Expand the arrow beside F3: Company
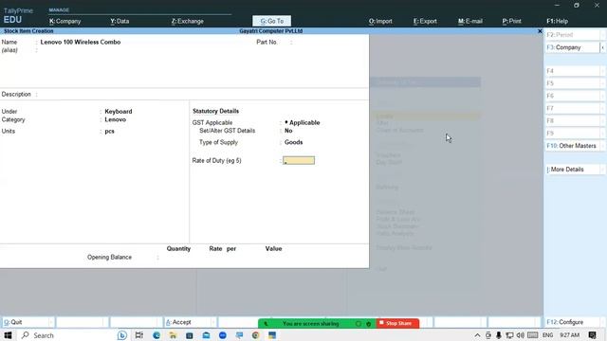Image resolution: width=607 pixels, height=341 pixels. [603, 47]
